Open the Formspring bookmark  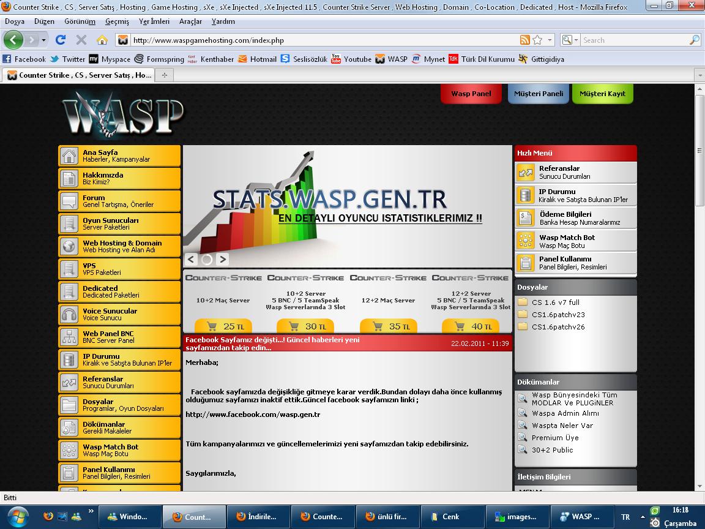[159, 59]
